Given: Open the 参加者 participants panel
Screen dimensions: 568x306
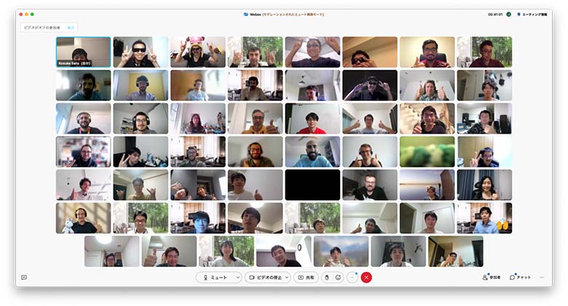Looking at the screenshot, I should click(x=492, y=277).
